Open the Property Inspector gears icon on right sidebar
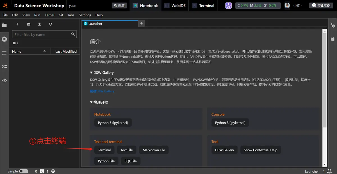 pos(333,25)
